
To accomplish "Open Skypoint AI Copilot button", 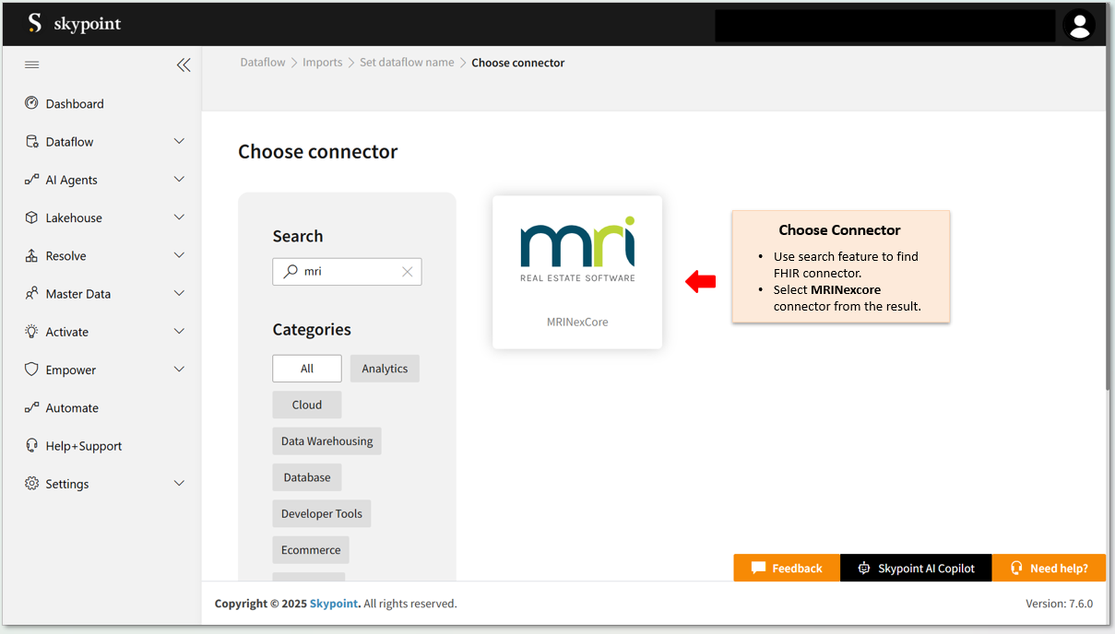I will [x=916, y=568].
